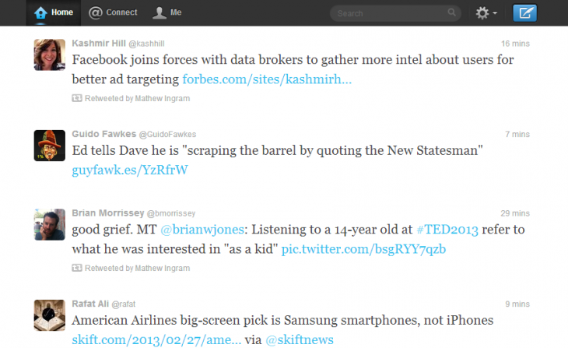Open the 29 mins timestamp on Brian Morrissey's tweet
Image resolution: width=568 pixels, height=348 pixels.
click(x=515, y=213)
